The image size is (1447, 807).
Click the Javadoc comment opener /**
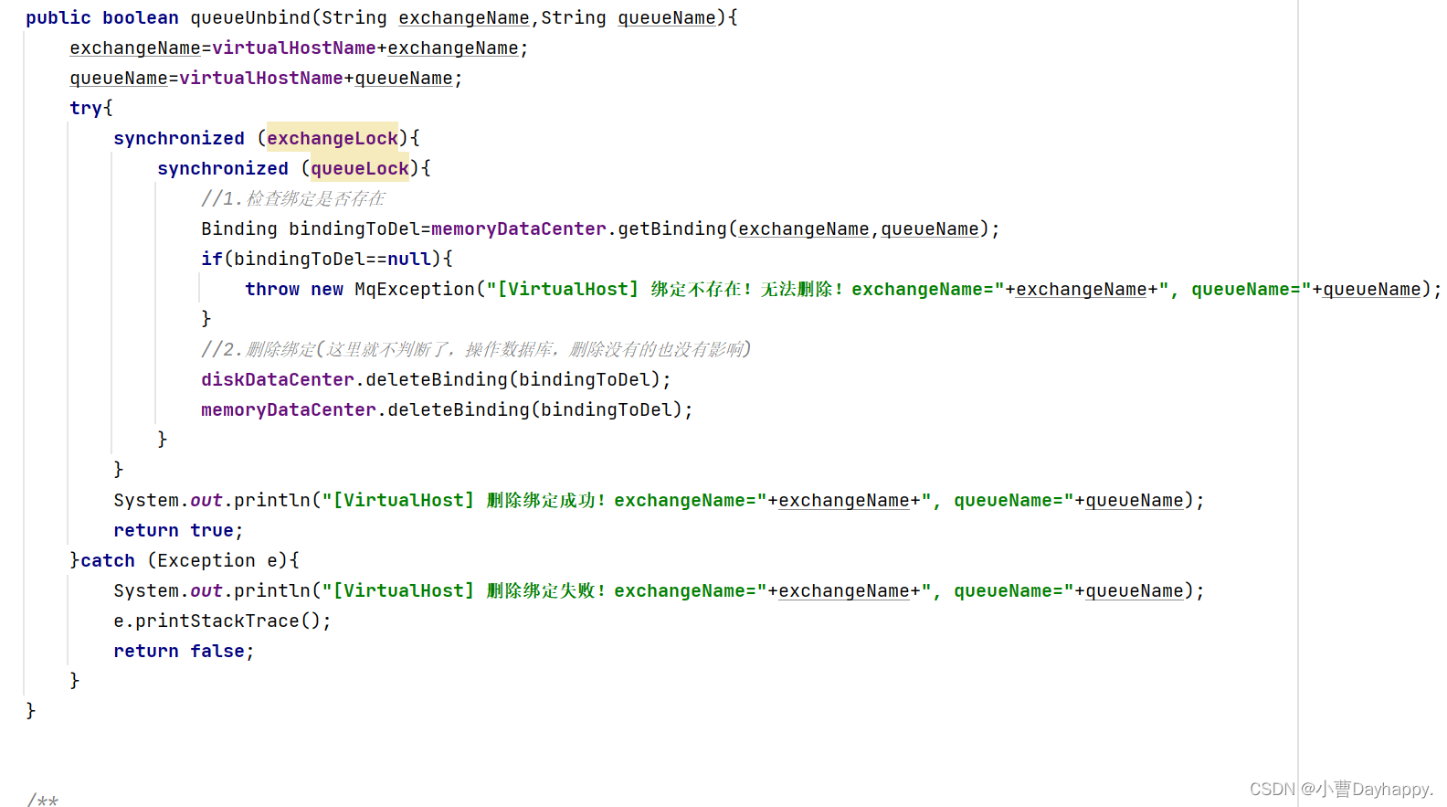42,800
